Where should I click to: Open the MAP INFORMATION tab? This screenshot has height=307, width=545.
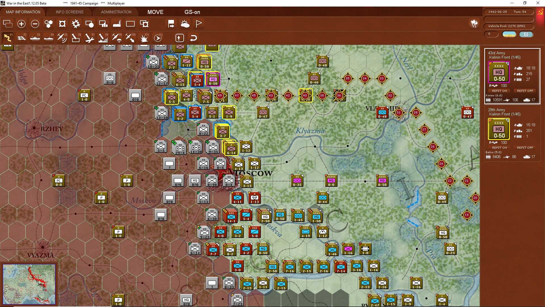(x=23, y=12)
